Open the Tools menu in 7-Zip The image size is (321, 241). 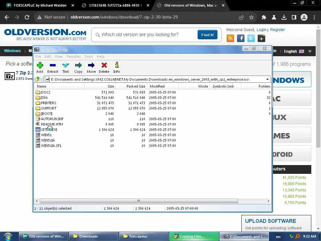89,56
